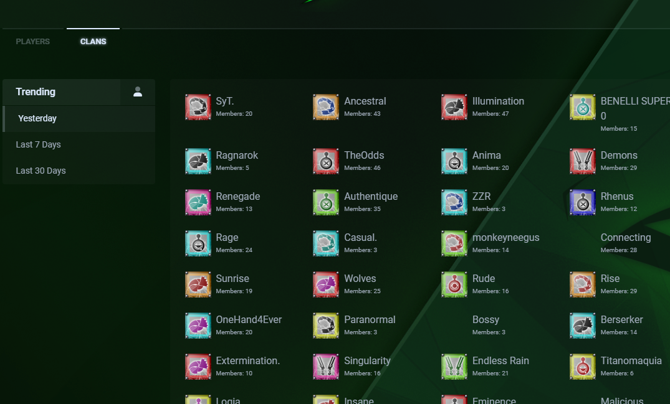
Task: Click the Demons clan emblem icon
Action: point(583,161)
